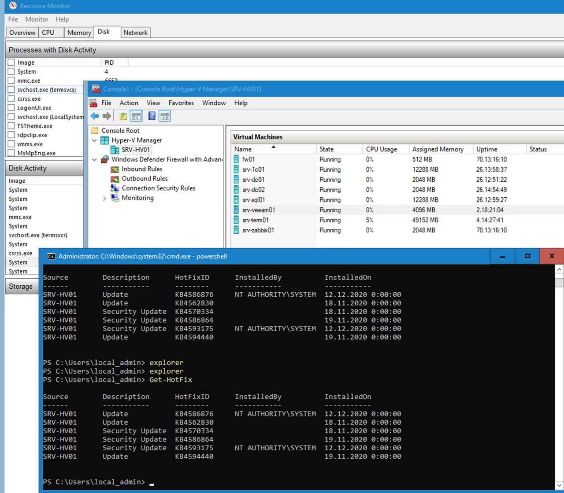This screenshot has height=493, width=564.
Task: Toggle Show/Hide Console Tree toolbar icon
Action: (x=136, y=116)
